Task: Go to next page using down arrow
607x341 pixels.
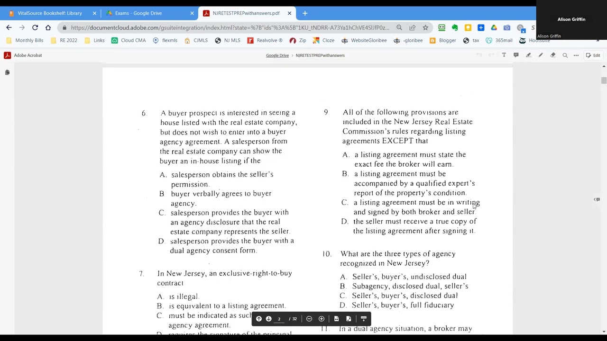Action: click(268, 319)
